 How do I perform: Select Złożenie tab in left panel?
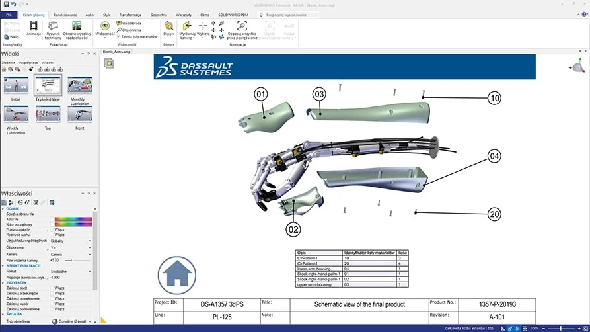point(9,63)
